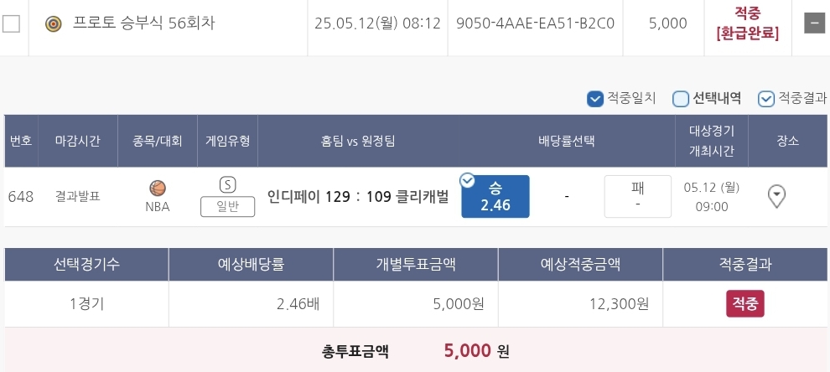Open the 프로토 승부식 56회차 title
Image resolution: width=830 pixels, height=372 pixels.
pos(144,23)
